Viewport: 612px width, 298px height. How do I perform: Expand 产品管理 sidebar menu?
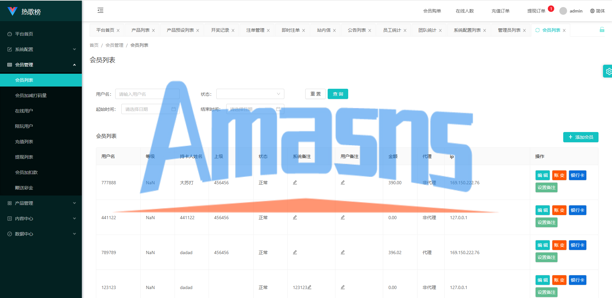(x=41, y=203)
